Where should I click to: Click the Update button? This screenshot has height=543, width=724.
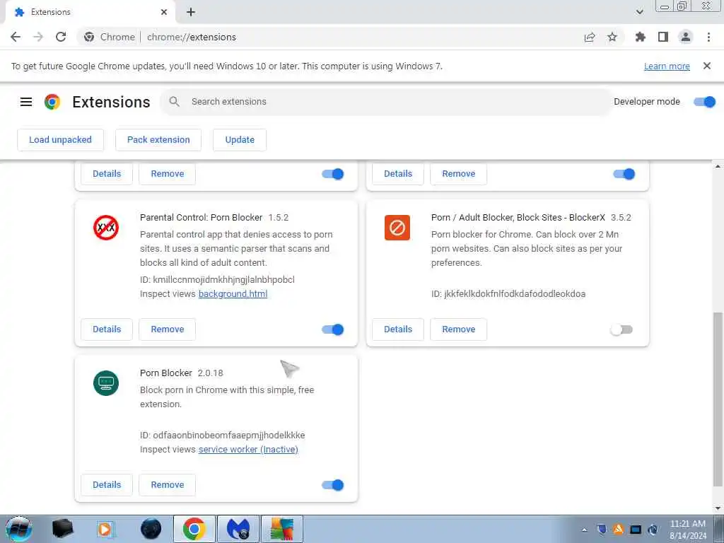240,140
